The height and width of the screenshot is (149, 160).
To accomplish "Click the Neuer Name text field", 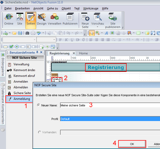I will tap(110, 105).
